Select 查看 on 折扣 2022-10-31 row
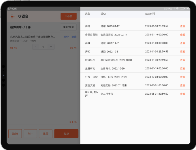This screenshot has height=150, width=196. 182,52
